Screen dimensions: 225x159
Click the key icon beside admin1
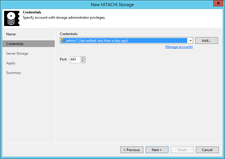[62, 41]
